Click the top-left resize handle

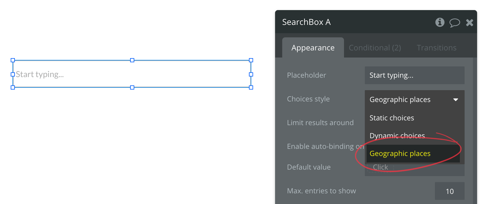point(13,60)
